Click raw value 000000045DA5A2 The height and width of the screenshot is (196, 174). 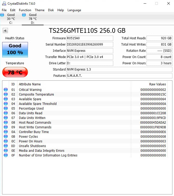(x=153, y=123)
